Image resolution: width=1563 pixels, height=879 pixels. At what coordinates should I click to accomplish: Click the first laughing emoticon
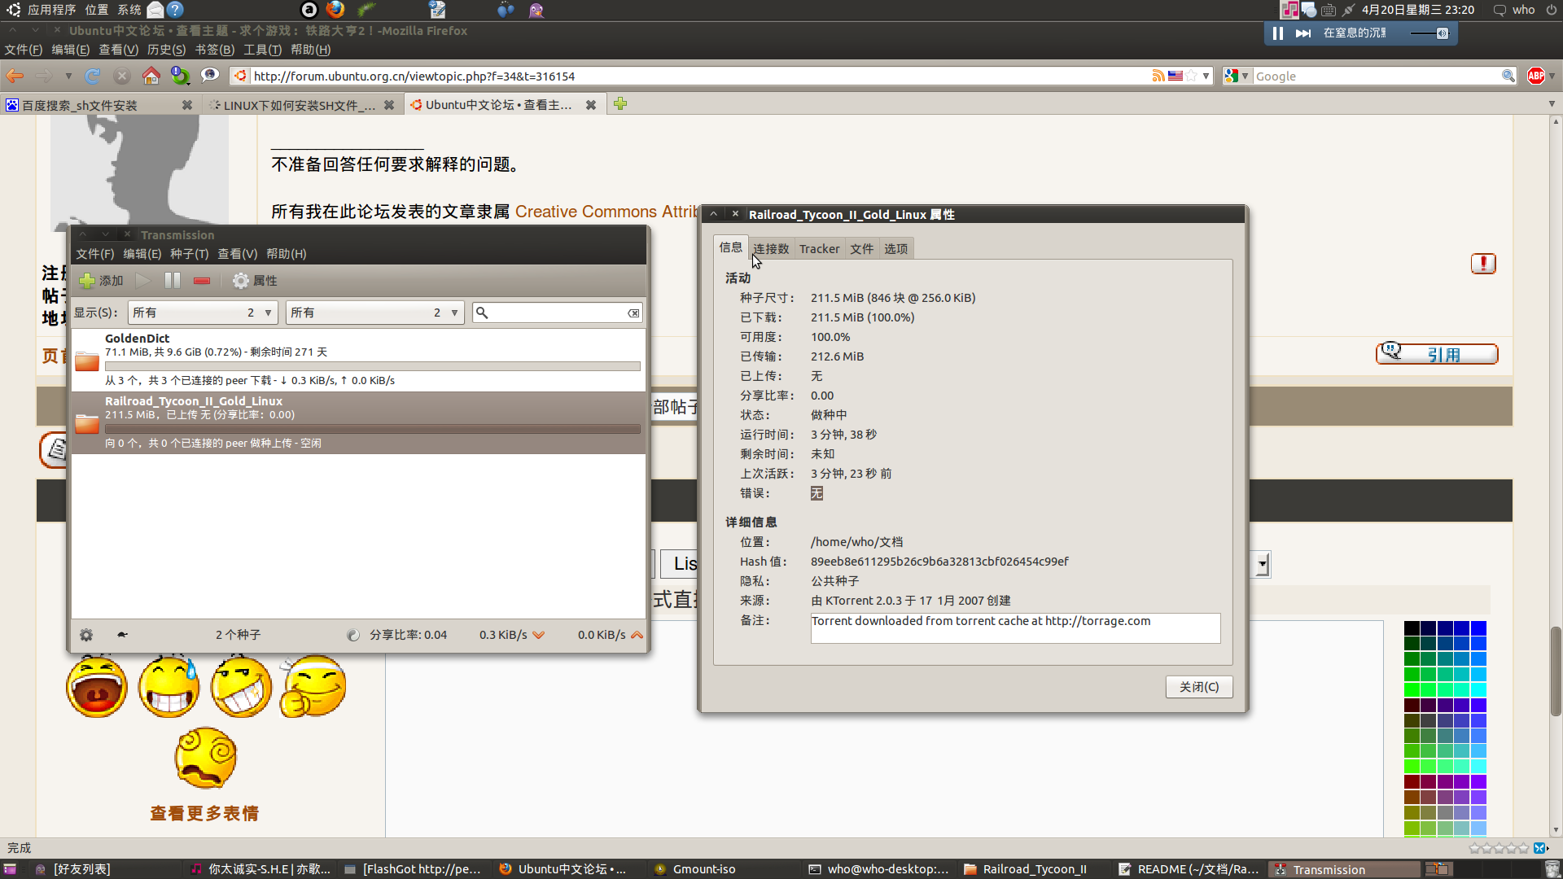97,686
